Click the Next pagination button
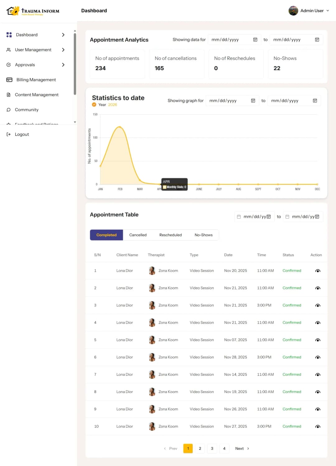 click(242, 449)
